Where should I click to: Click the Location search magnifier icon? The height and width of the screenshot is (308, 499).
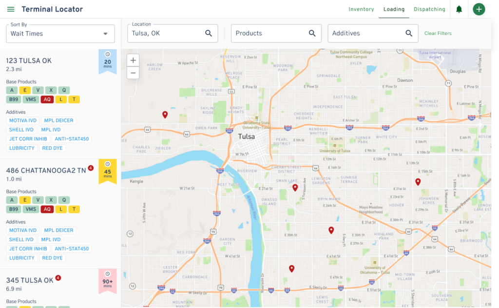click(x=209, y=33)
